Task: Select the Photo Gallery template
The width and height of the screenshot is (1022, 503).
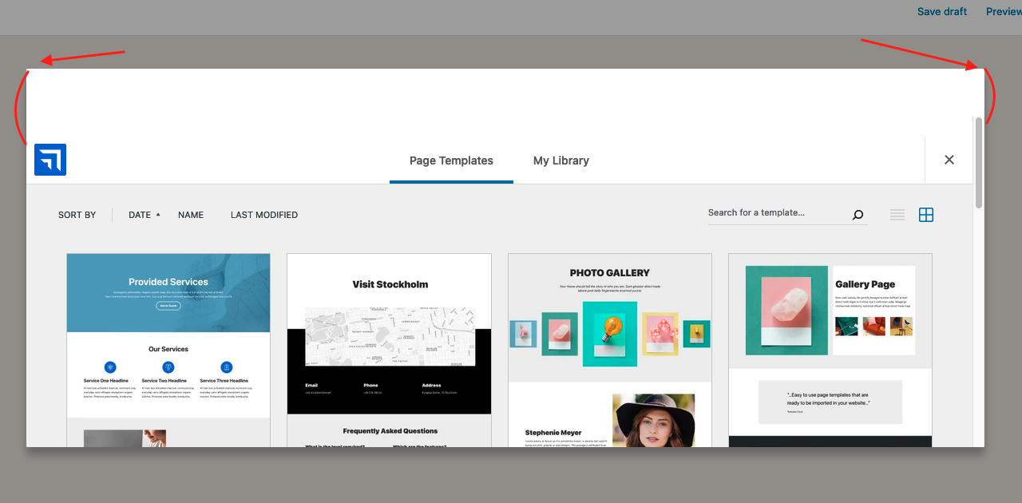Action: 609,343
